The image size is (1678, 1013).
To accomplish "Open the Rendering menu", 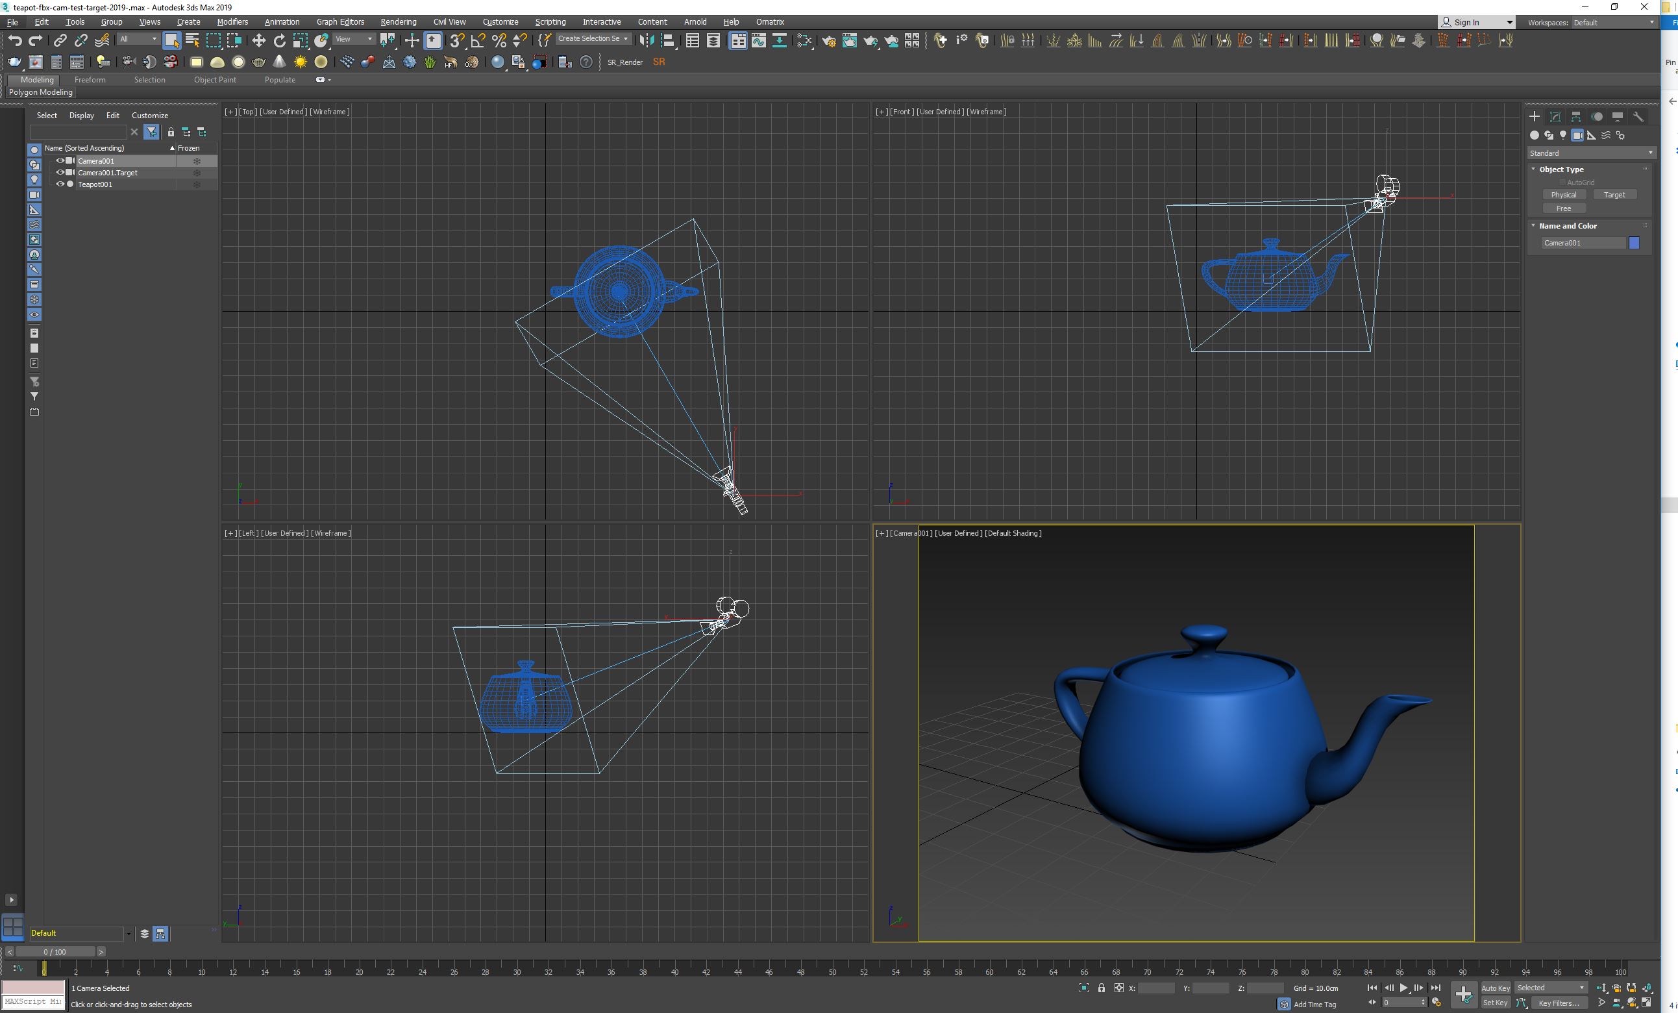I will 398,22.
